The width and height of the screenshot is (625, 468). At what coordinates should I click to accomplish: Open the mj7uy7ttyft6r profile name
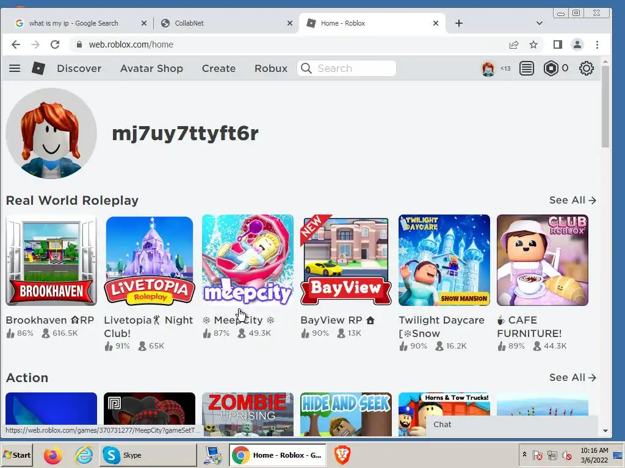coord(185,133)
